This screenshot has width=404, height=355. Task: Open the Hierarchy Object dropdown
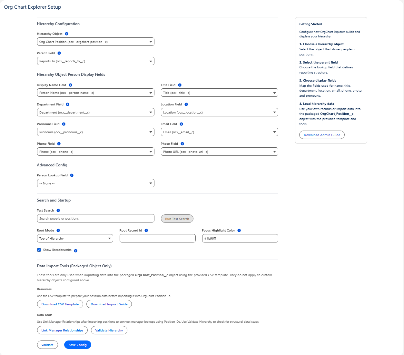(x=96, y=42)
